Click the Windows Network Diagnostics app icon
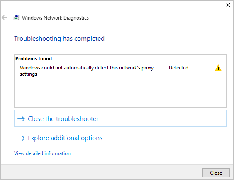Viewport: 234px width, 180px height. tap(16, 17)
